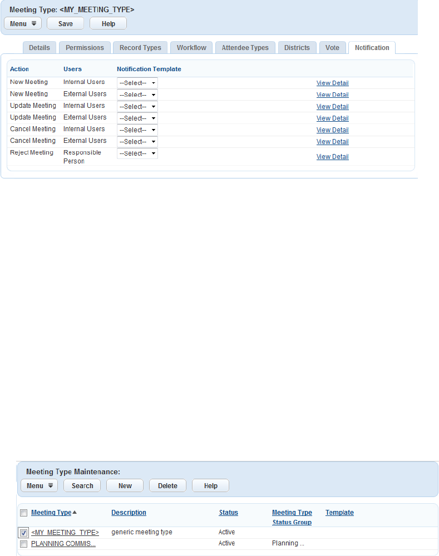This screenshot has width=439, height=556.
Task: Open Help in the Meeting Type header
Action: [108, 23]
